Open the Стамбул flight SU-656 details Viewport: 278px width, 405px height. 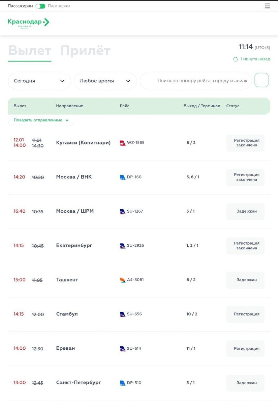(67, 314)
